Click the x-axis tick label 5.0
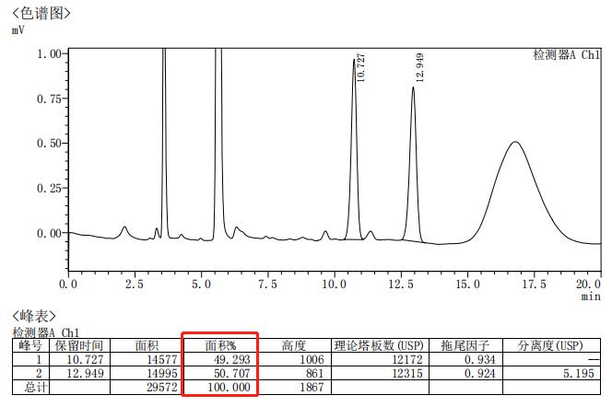Image resolution: width=612 pixels, height=407 pixels. click(201, 284)
